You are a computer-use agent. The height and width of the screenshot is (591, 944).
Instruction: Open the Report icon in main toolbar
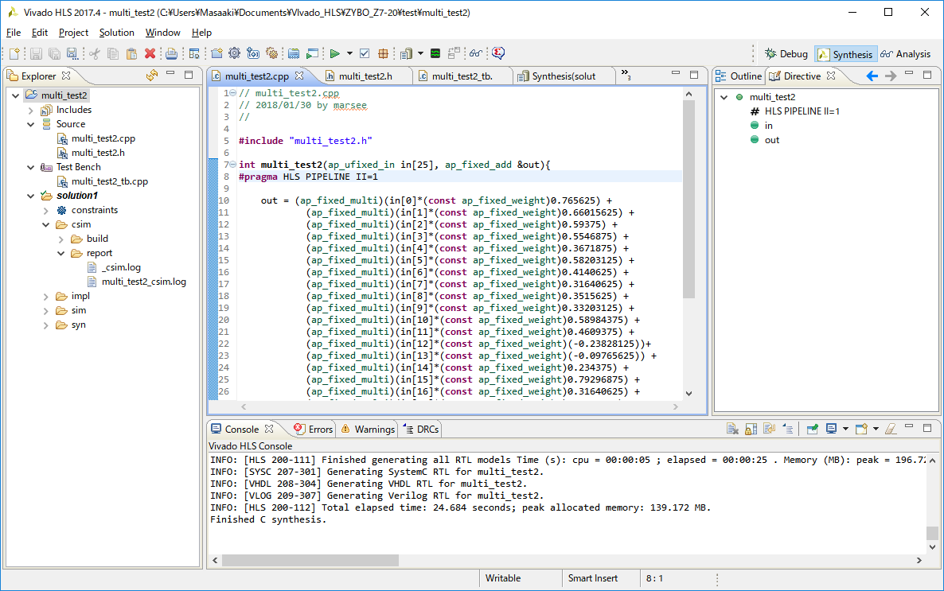click(407, 53)
